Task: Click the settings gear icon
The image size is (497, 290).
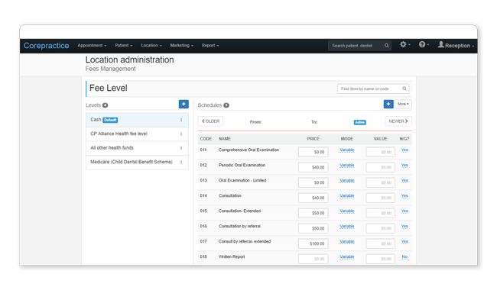Action: (x=403, y=44)
